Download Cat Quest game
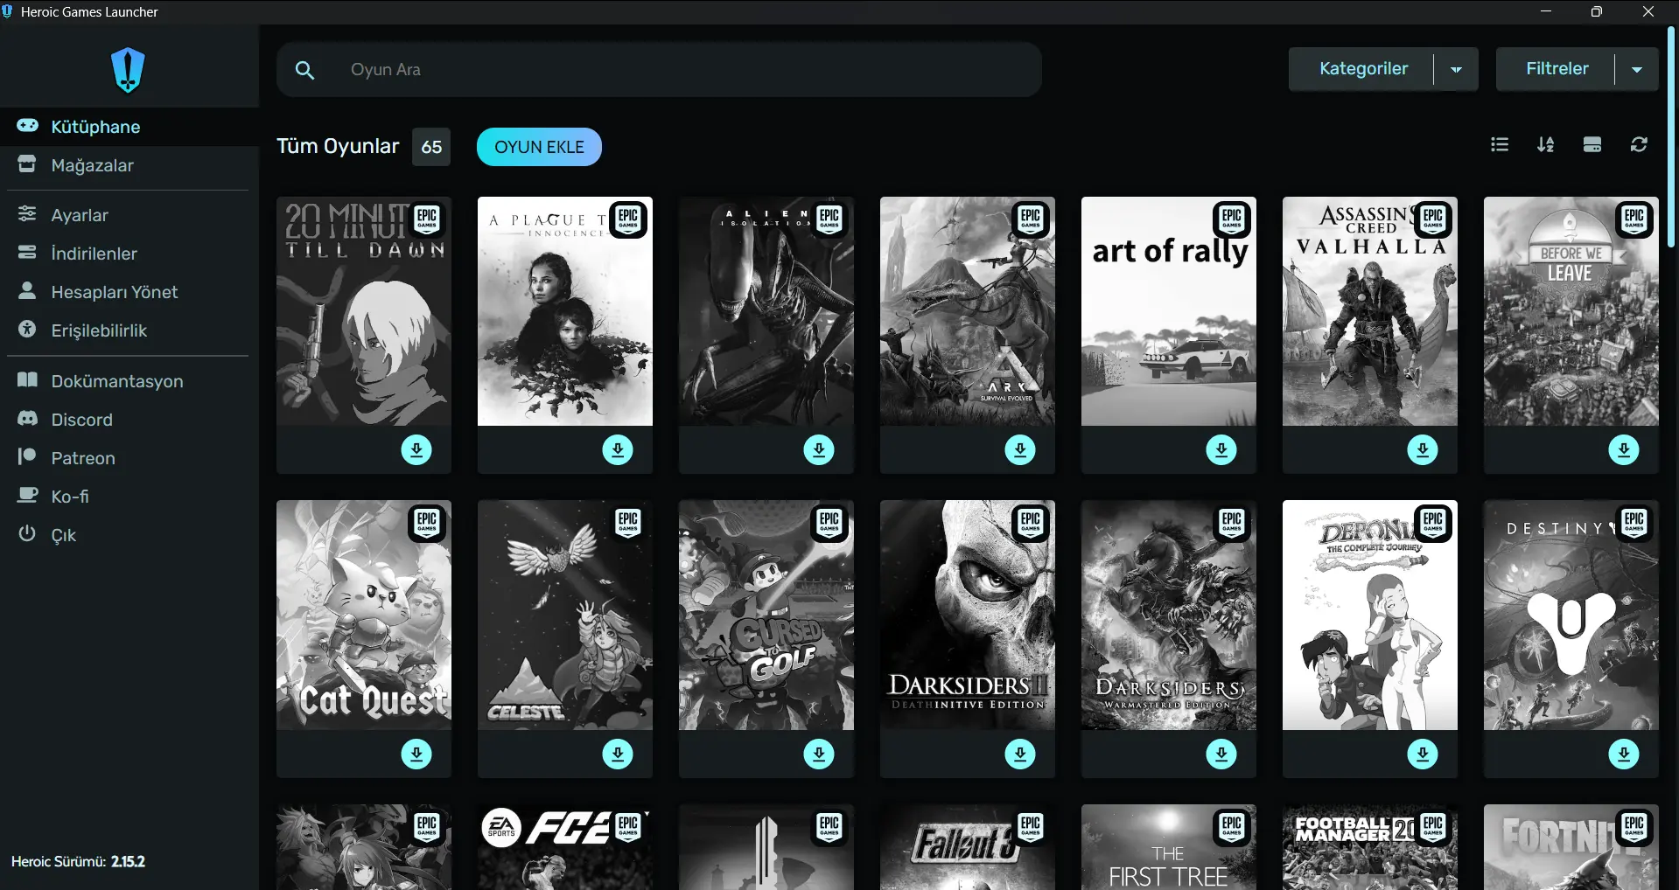The height and width of the screenshot is (890, 1679). 416,754
